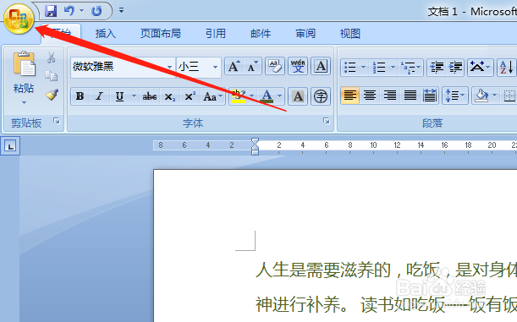
Task: Switch to the 插入 tab
Action: [x=106, y=34]
